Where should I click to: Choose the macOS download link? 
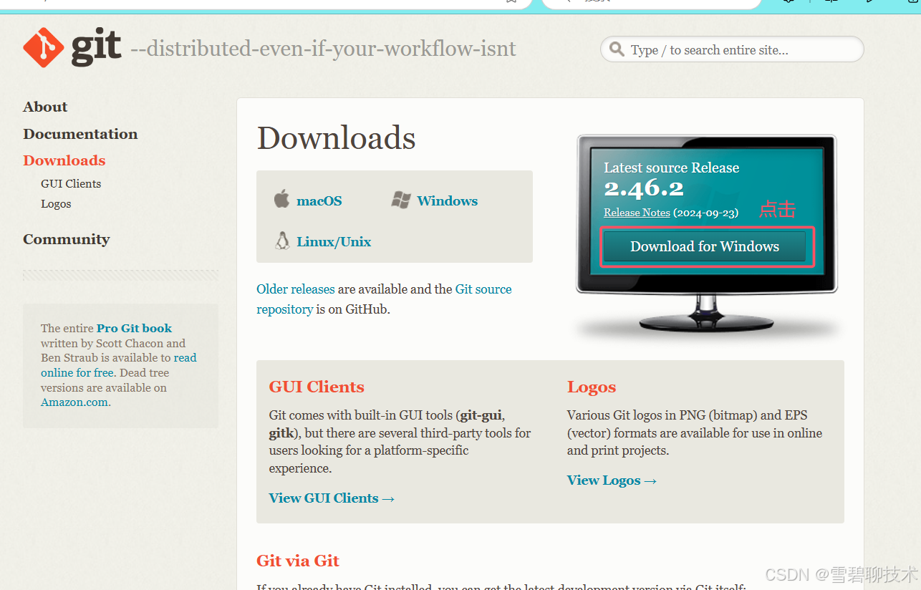tap(319, 201)
